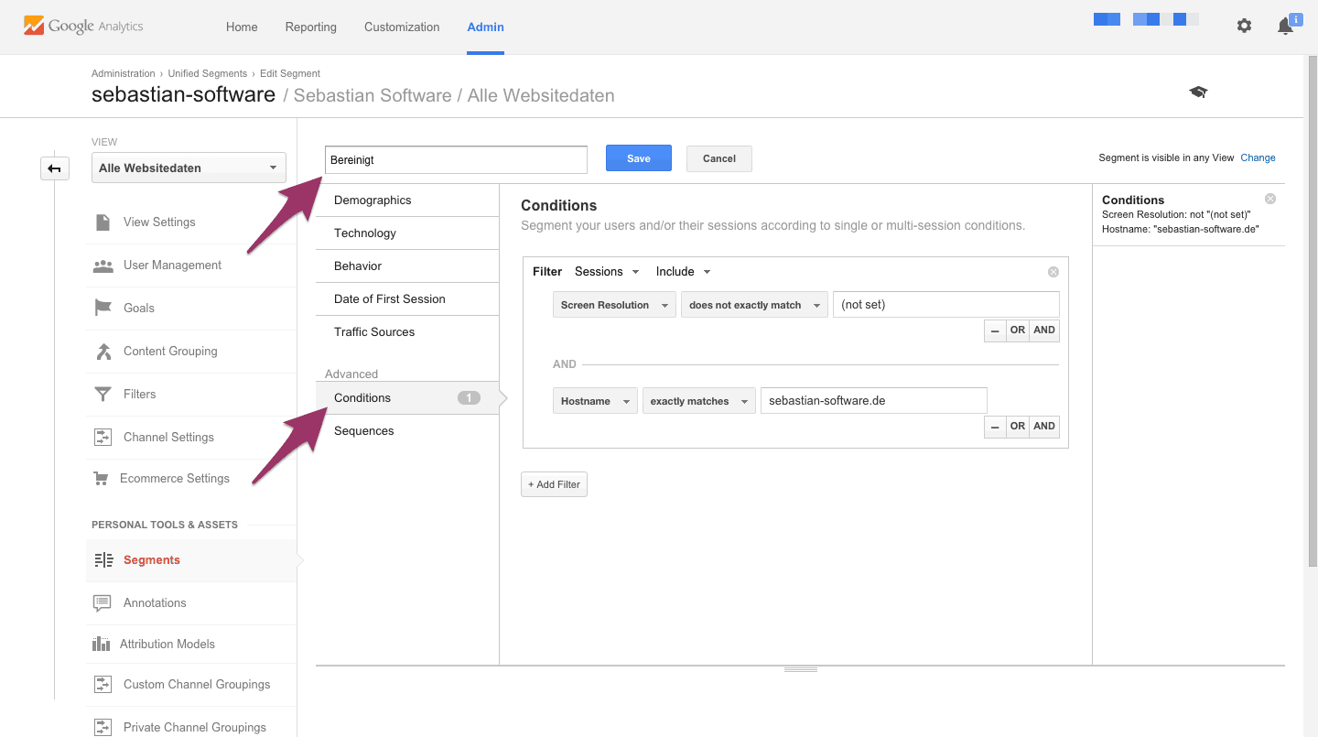Click OR on the Hostname row
The width and height of the screenshot is (1318, 737).
pos(1018,427)
